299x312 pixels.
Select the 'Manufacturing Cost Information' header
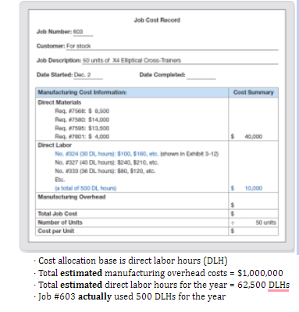[x=82, y=92]
